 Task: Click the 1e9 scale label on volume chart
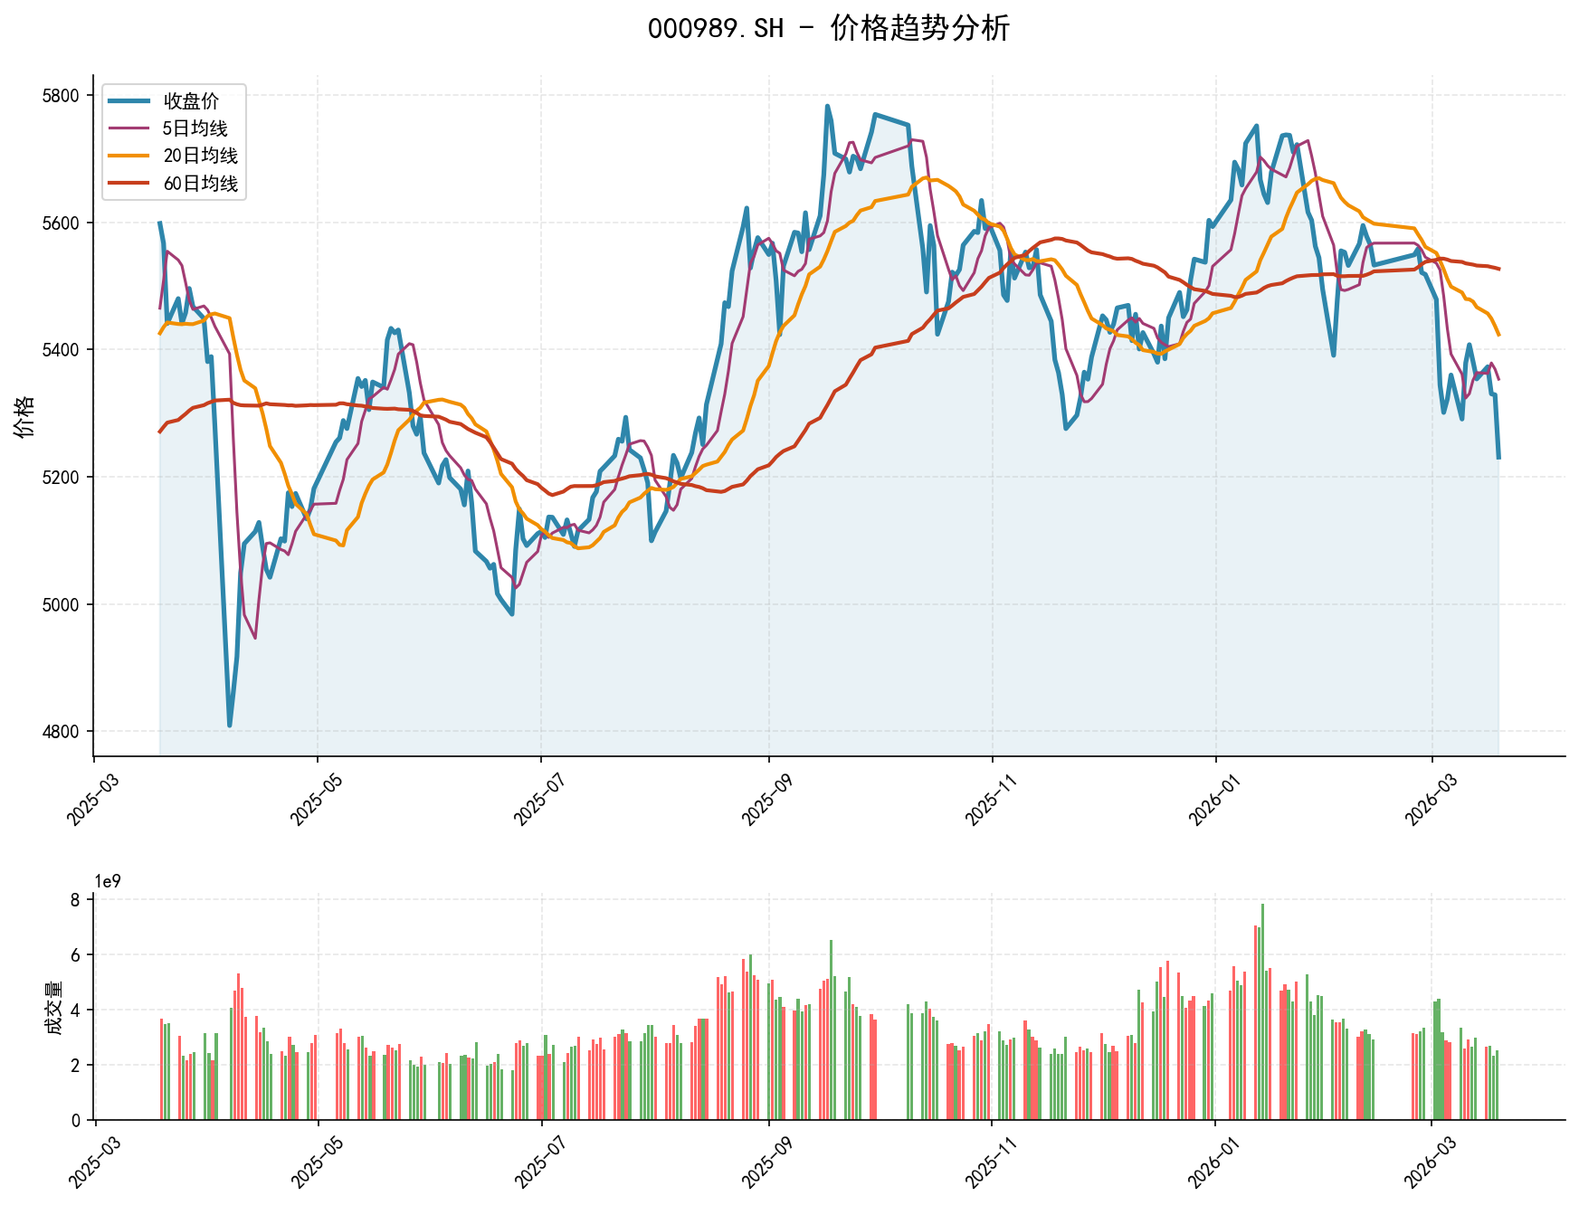(108, 882)
